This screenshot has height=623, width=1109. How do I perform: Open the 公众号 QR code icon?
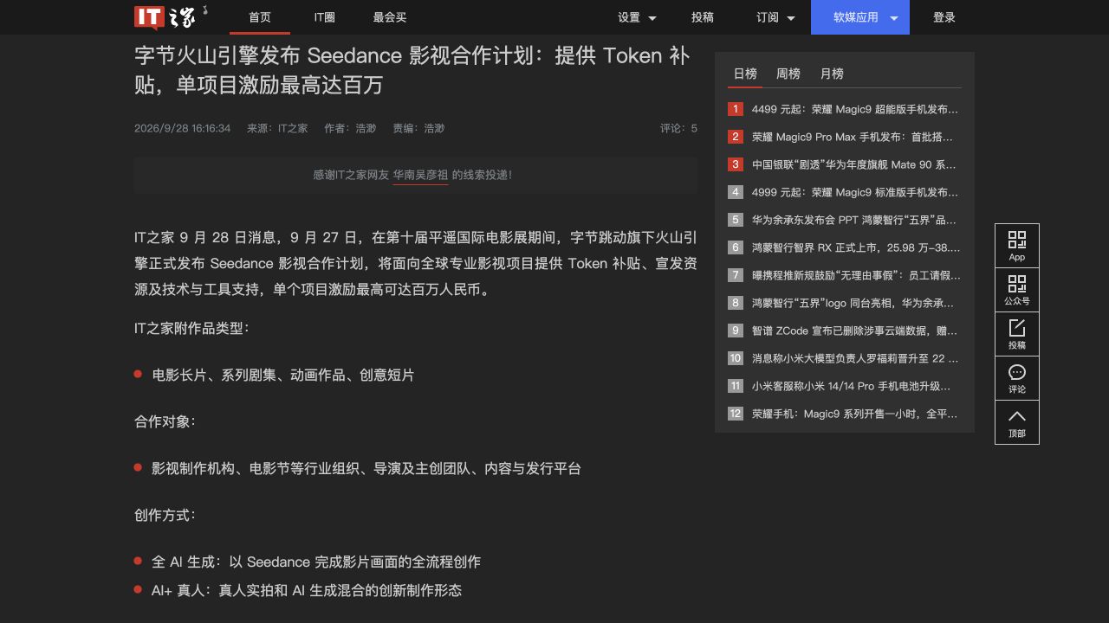coord(1017,290)
